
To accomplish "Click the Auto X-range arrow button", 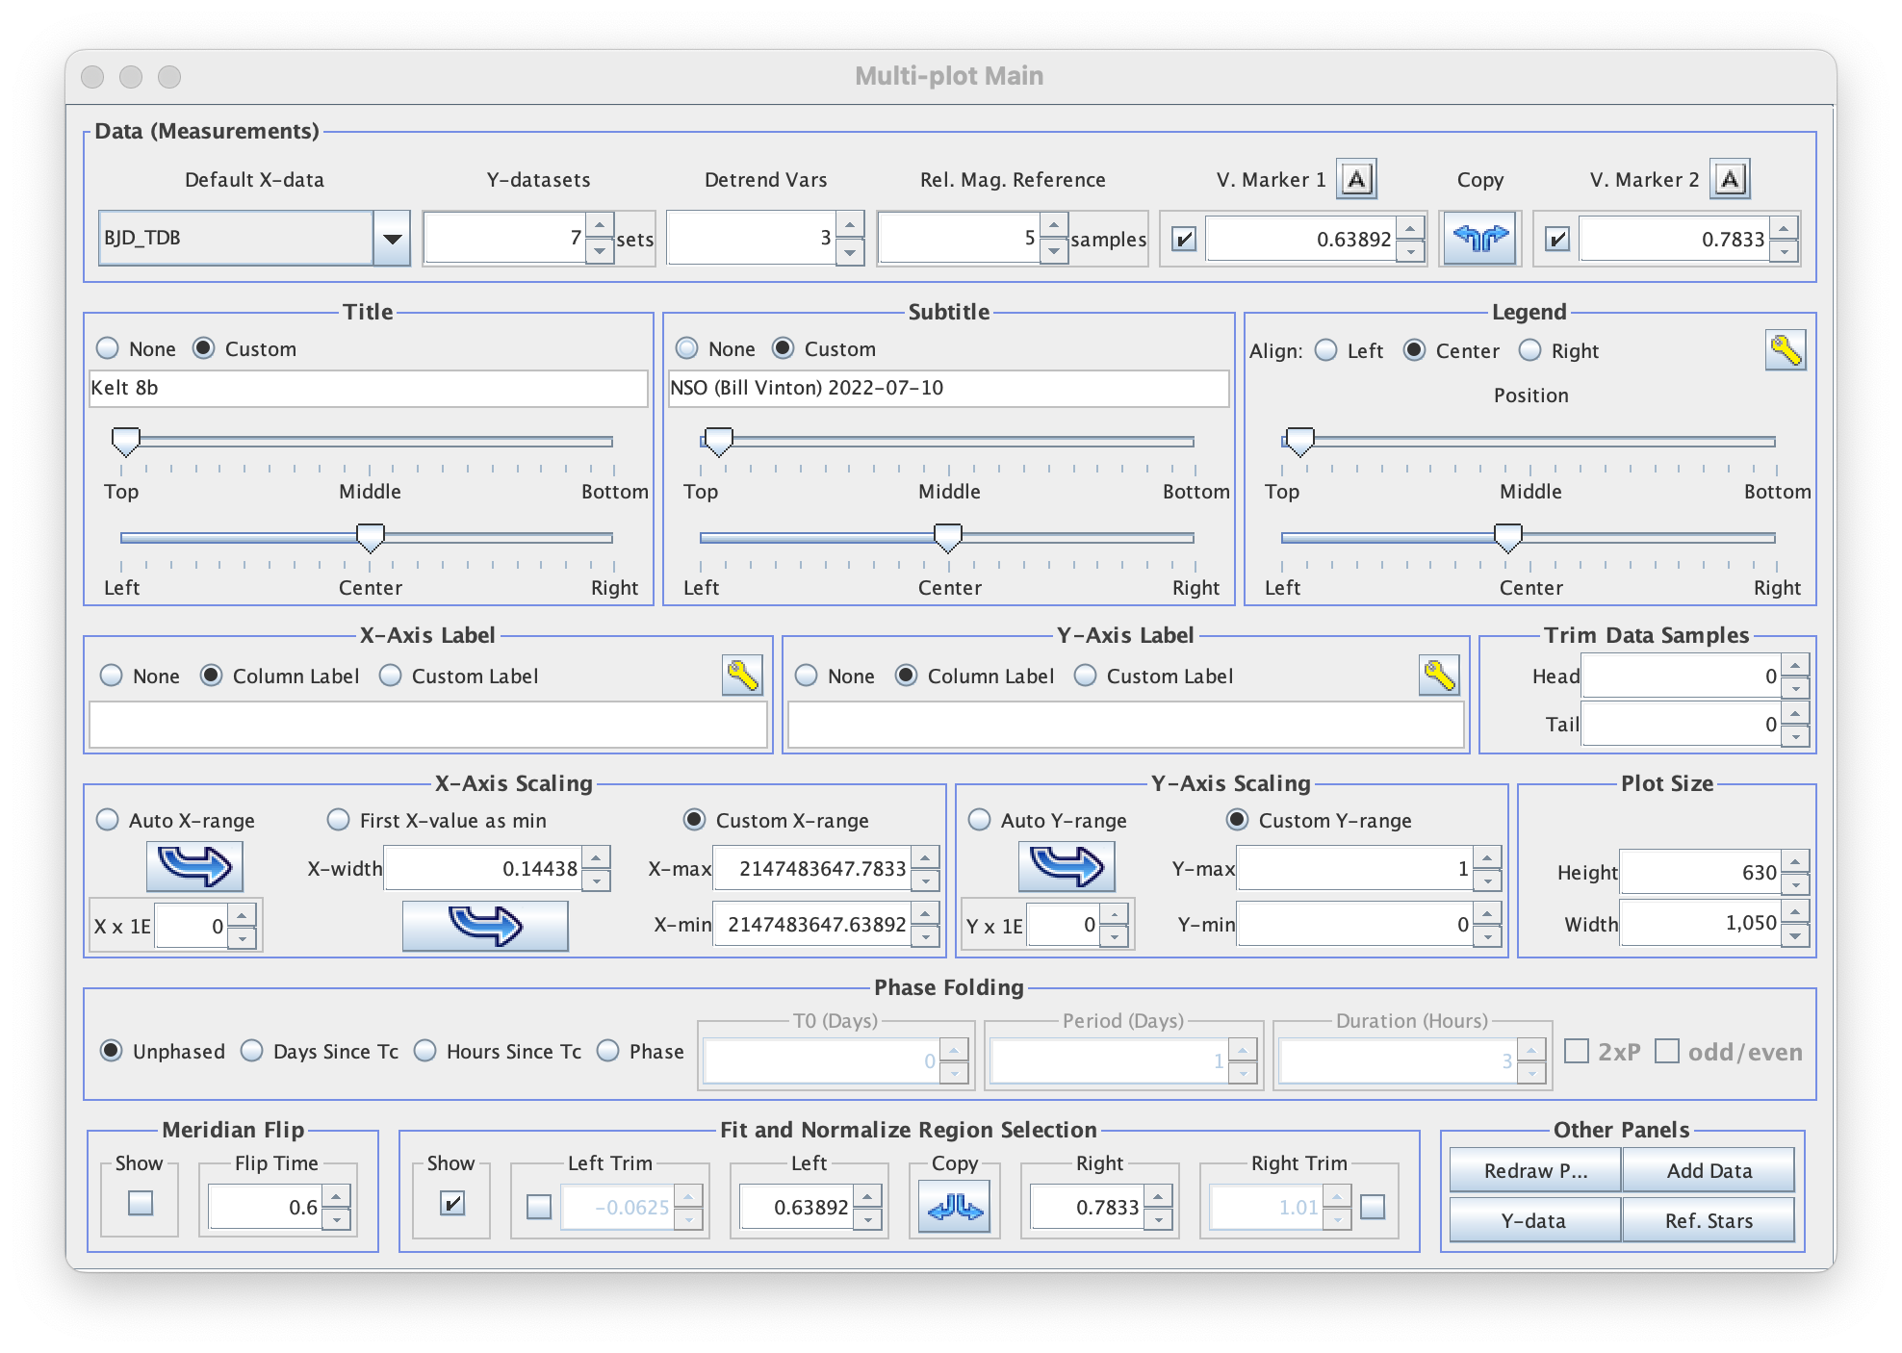I will [194, 866].
